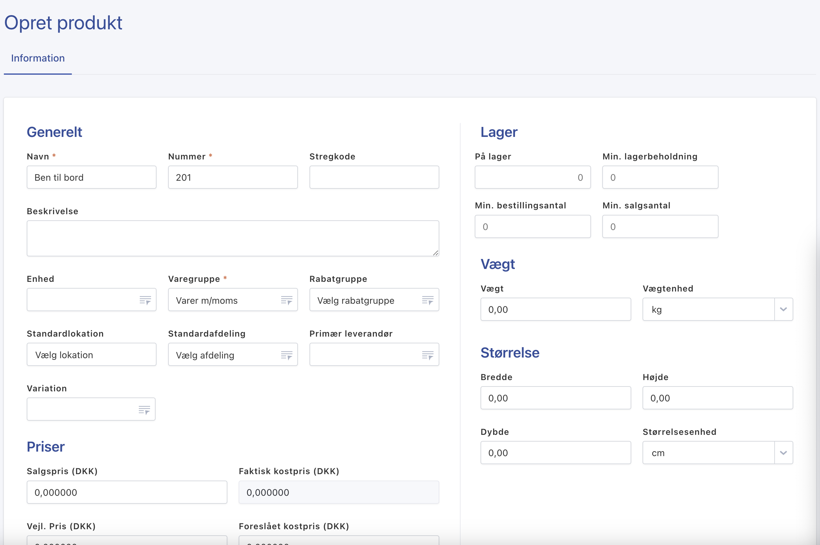The width and height of the screenshot is (820, 545).
Task: Click the Standardafdeling list icon
Action: [287, 355]
